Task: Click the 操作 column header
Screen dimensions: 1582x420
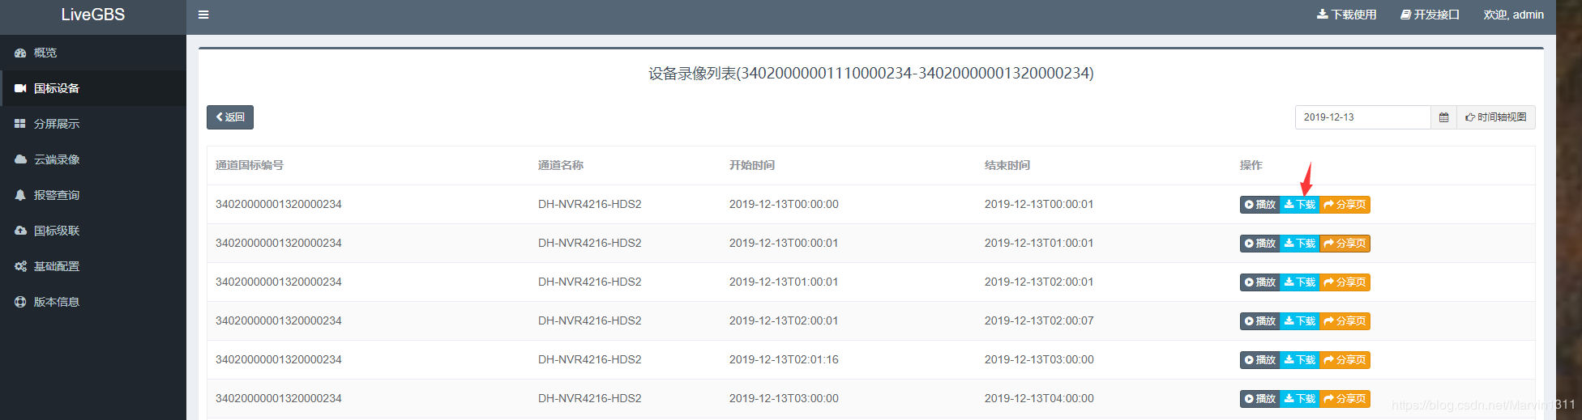Action: [x=1251, y=165]
